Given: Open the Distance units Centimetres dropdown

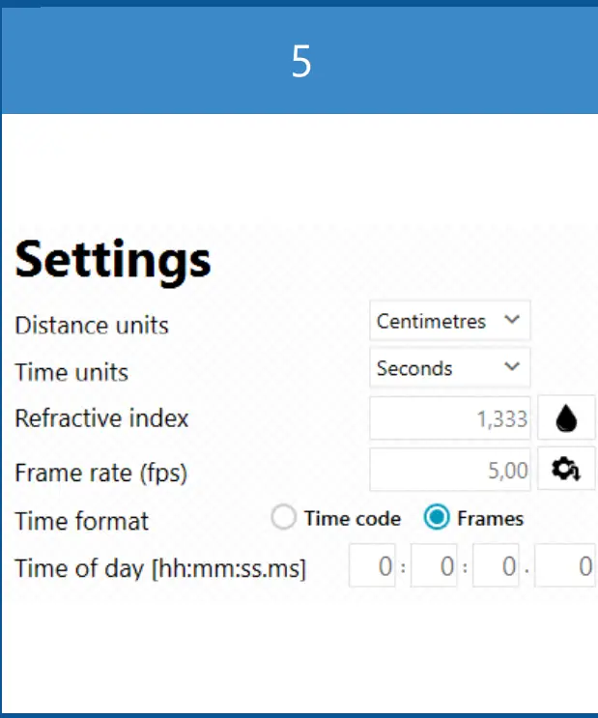Looking at the screenshot, I should click(x=450, y=321).
